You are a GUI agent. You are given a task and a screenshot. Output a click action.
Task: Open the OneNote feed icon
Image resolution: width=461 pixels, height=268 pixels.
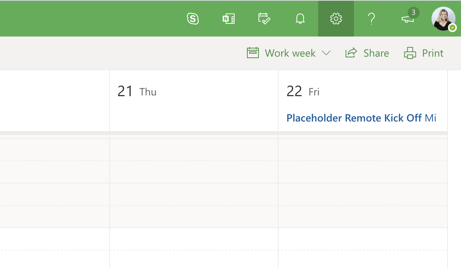pyautogui.click(x=228, y=19)
